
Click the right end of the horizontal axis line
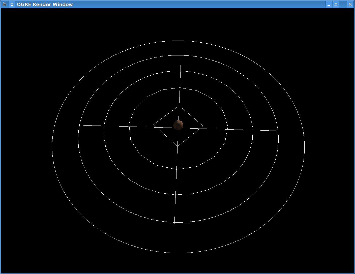click(277, 131)
